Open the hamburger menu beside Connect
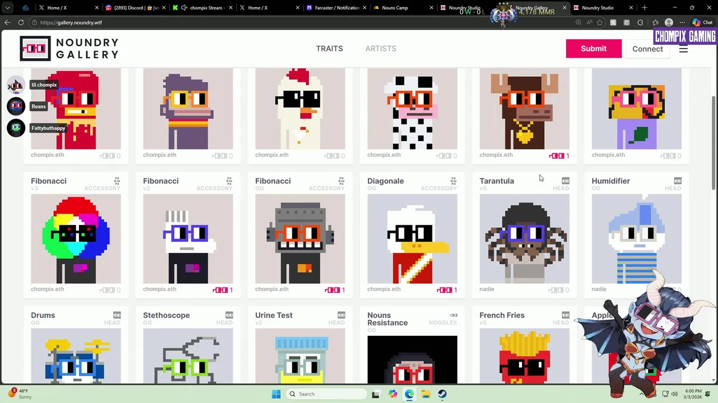Viewport: 718px width, 403px height. pyautogui.click(x=683, y=49)
